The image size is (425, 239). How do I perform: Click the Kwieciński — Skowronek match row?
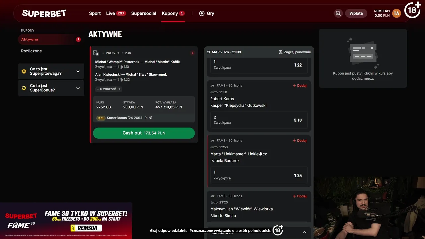(x=131, y=77)
